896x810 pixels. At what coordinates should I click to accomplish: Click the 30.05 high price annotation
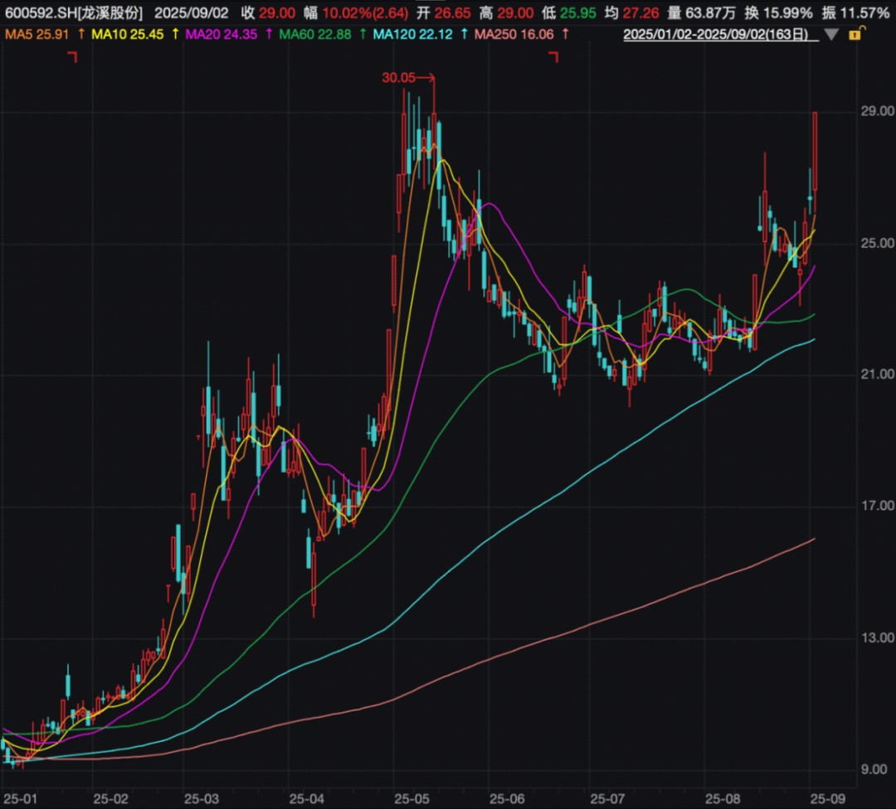397,78
